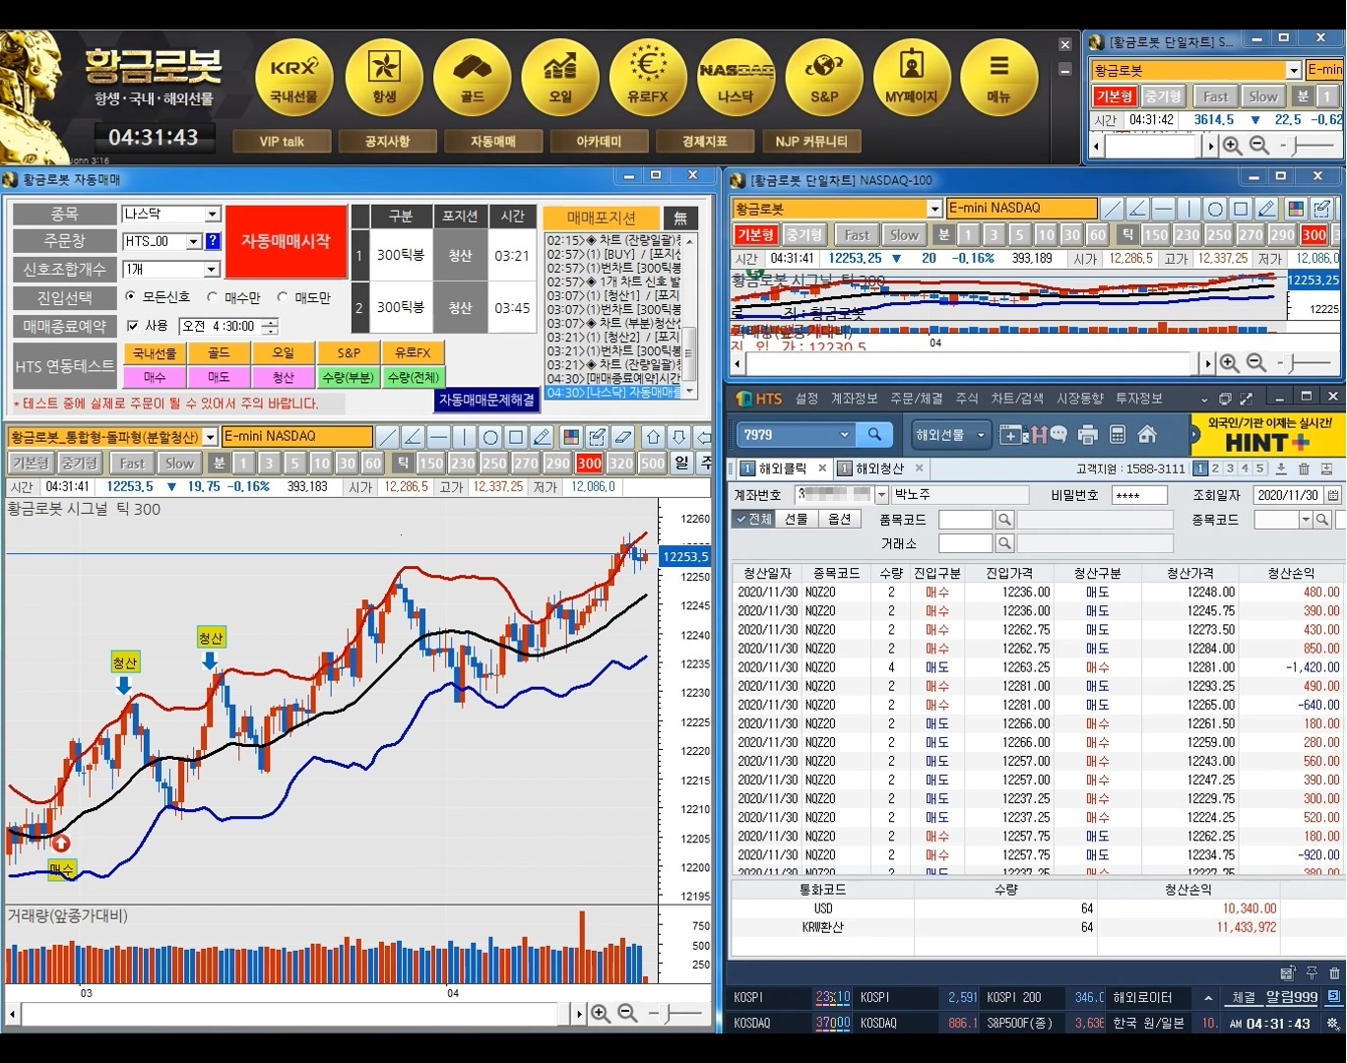Click the 비밀번호 password field
Image resolution: width=1347 pixels, height=1063 pixels.
point(1138,495)
